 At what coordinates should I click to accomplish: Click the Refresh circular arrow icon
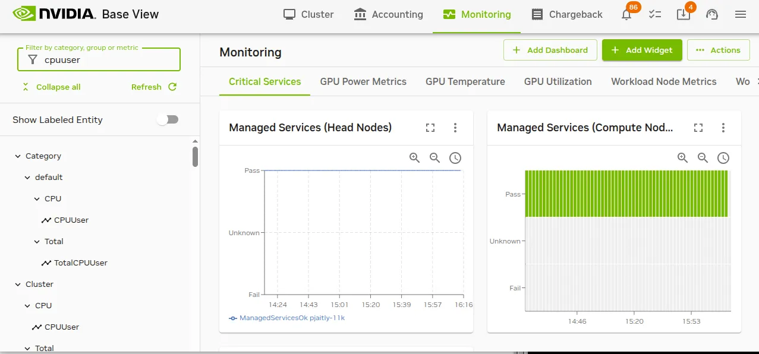[172, 87]
